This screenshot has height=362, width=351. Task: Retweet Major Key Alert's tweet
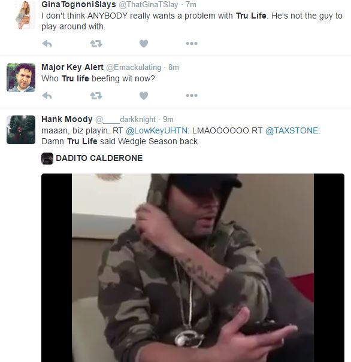[x=96, y=95]
